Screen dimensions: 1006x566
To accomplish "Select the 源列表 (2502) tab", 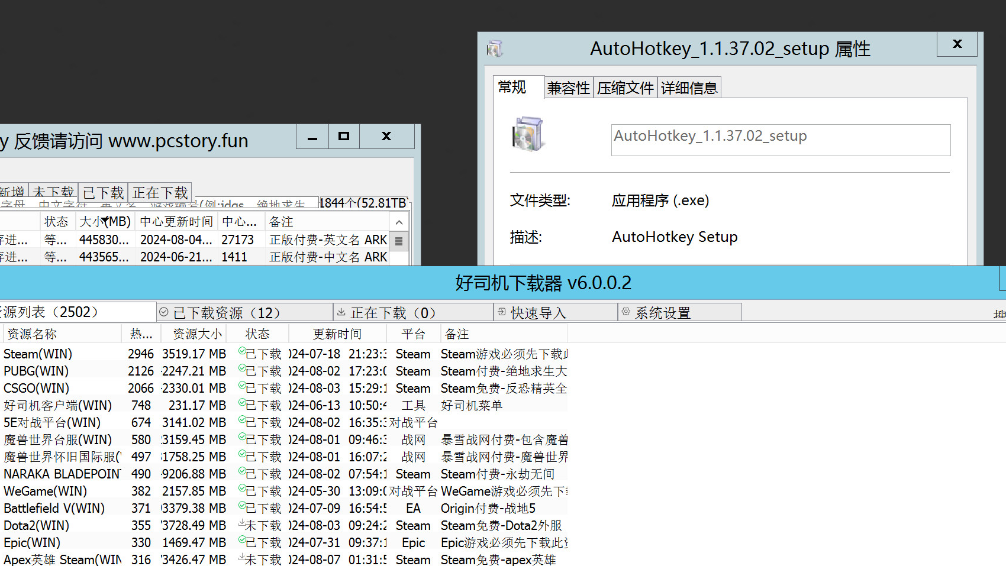I will click(x=77, y=312).
